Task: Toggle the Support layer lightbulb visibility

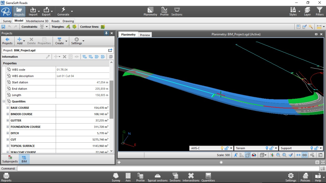Action: click(312, 148)
